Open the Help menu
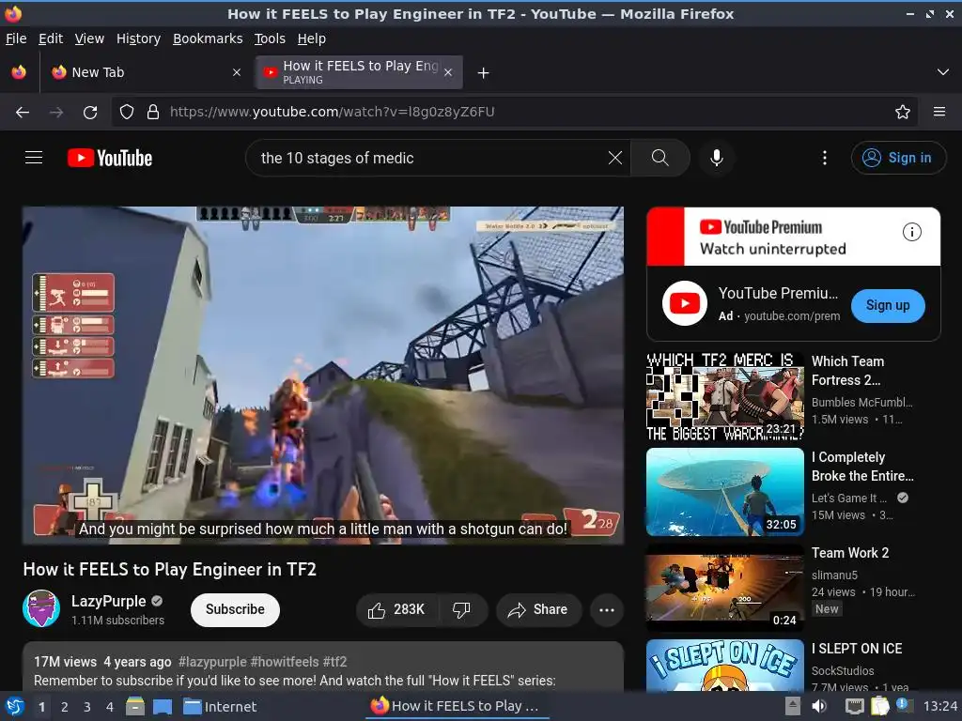Image resolution: width=962 pixels, height=721 pixels. click(311, 38)
